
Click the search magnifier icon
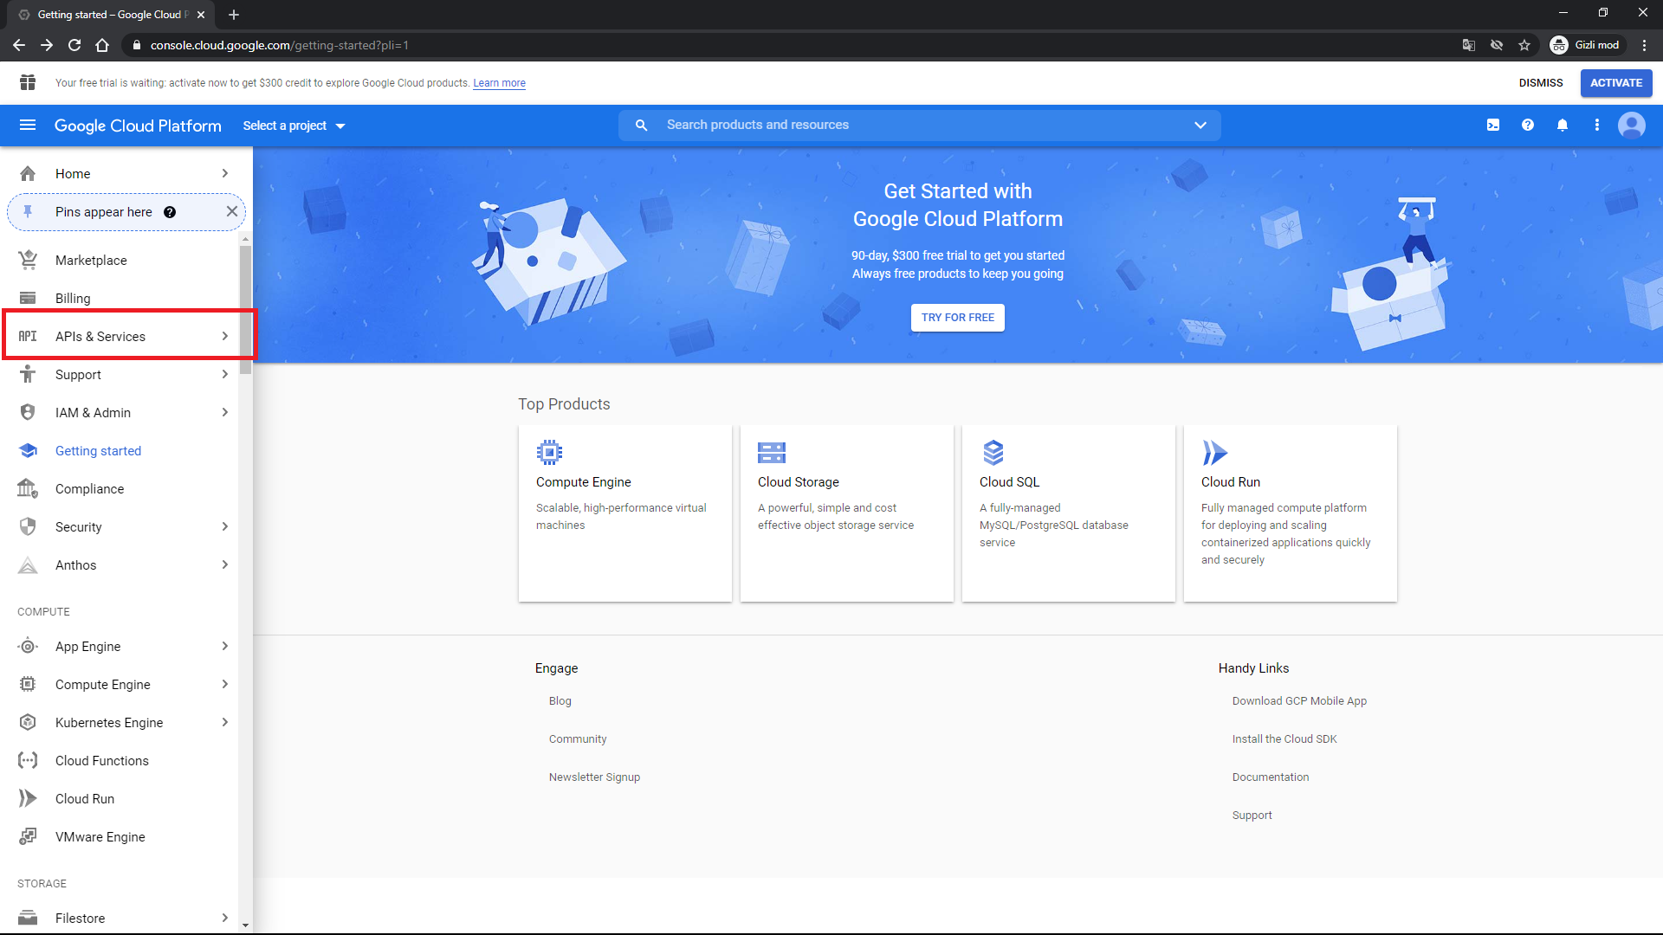click(x=641, y=126)
